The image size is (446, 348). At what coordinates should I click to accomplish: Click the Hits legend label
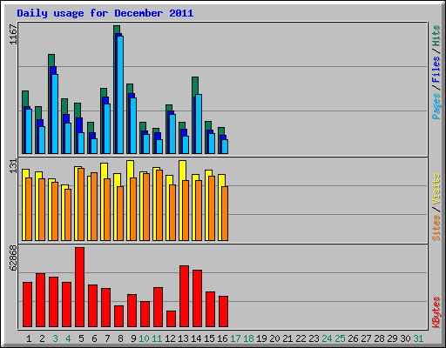coord(436,36)
